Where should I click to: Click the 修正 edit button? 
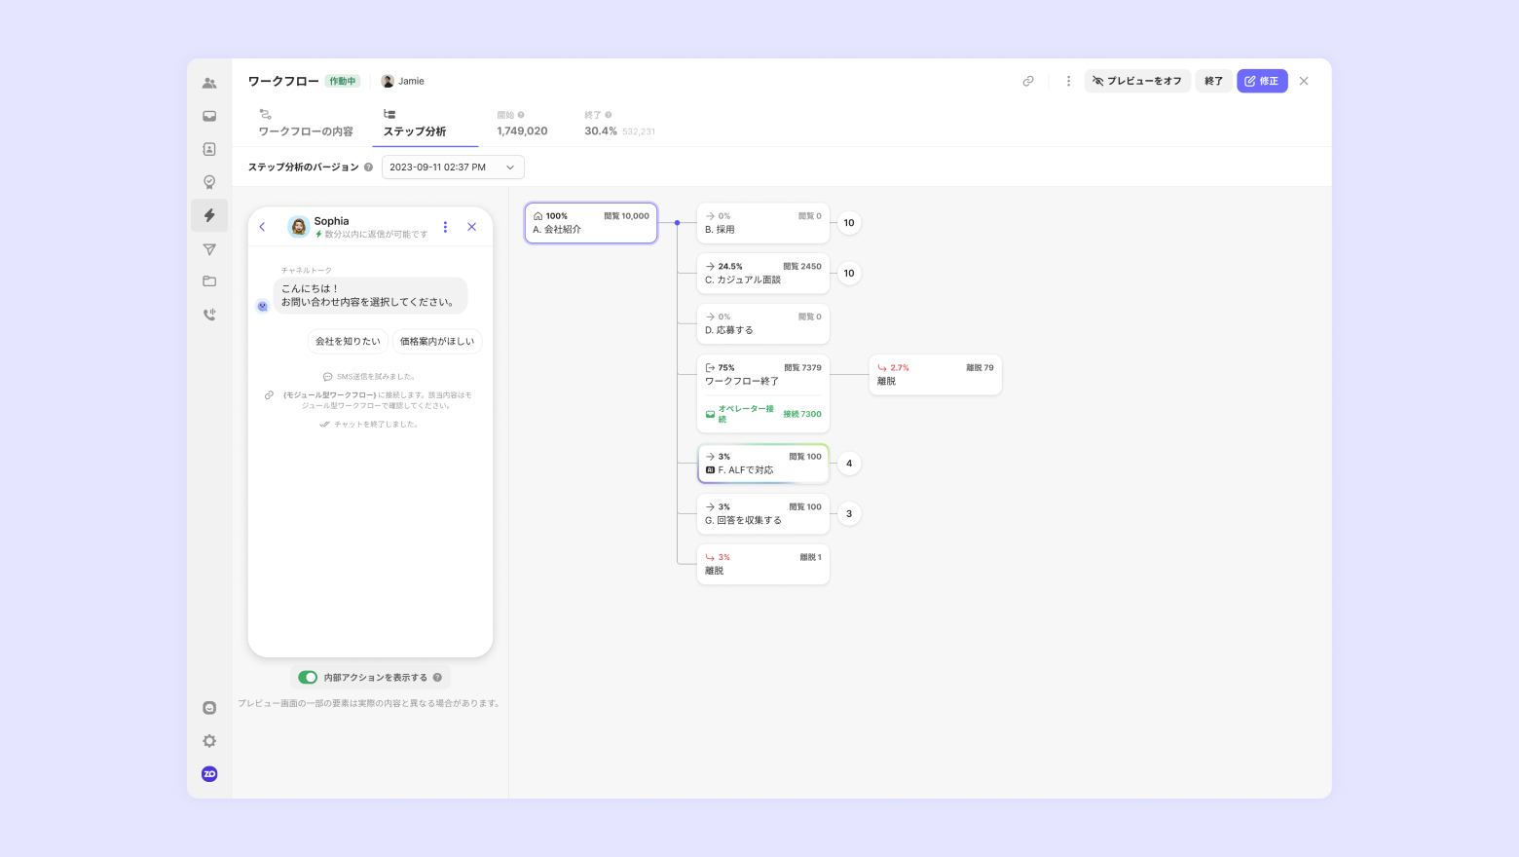1262,81
